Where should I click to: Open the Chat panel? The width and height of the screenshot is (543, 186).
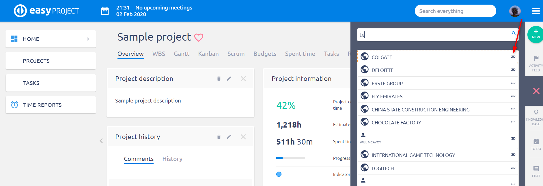[x=536, y=172]
